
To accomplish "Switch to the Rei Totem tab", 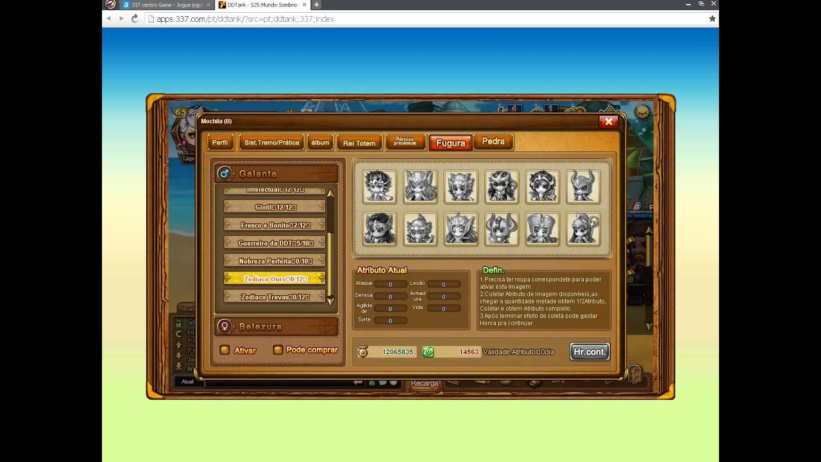I will [x=359, y=143].
